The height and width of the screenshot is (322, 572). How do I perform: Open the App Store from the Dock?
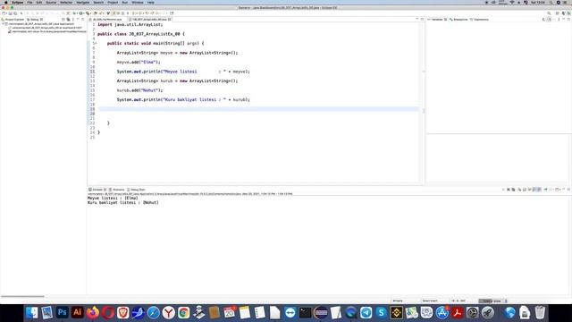coord(442,312)
